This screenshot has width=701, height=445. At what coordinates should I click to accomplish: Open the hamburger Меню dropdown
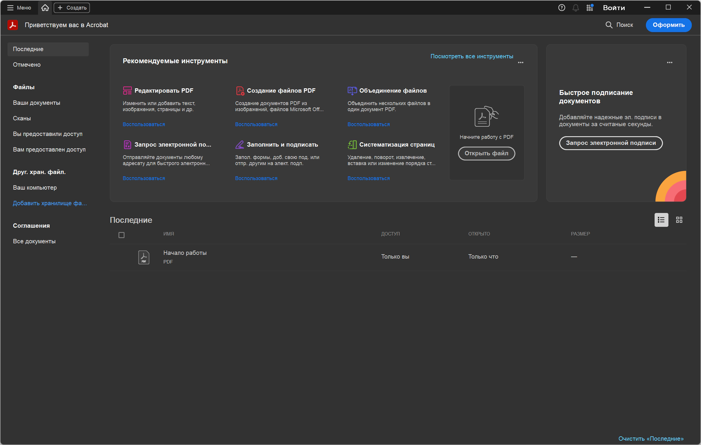coord(19,8)
